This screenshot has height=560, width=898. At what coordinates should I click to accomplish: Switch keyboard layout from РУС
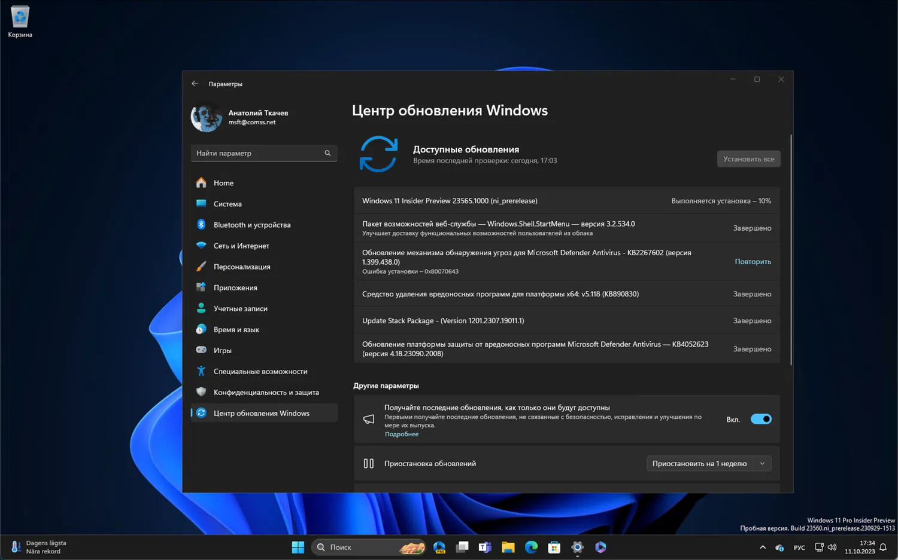click(799, 547)
